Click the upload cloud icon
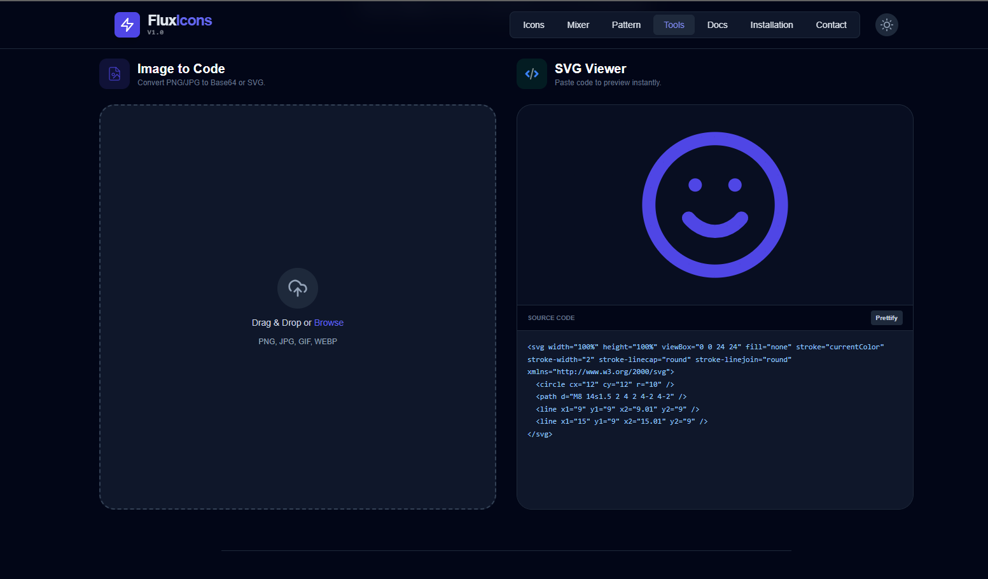This screenshot has height=579, width=988. (x=297, y=288)
